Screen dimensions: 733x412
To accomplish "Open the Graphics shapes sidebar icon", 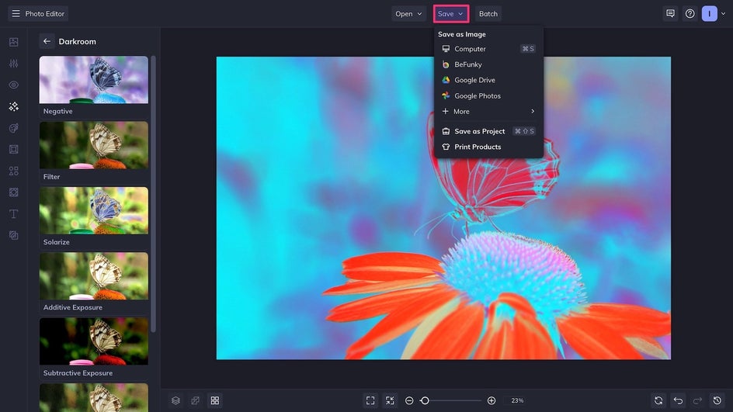I will [13, 171].
